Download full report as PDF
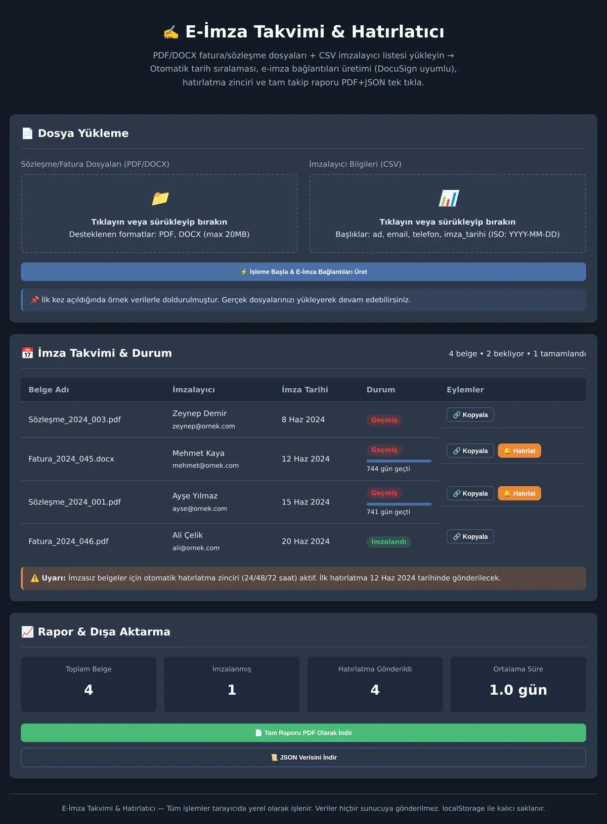This screenshot has width=607, height=824. (303, 733)
